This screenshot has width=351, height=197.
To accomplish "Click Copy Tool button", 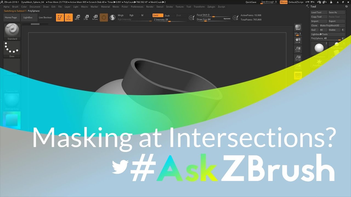I will coord(319,17).
